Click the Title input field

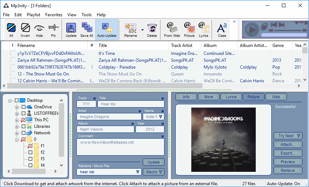click(131, 104)
